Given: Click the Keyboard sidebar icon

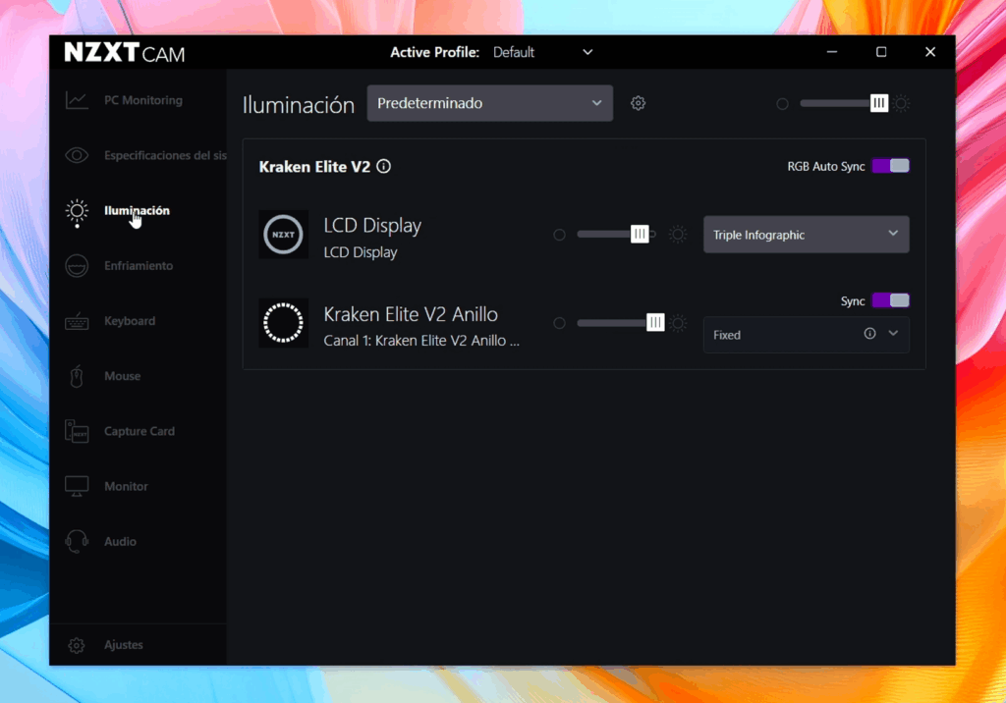Looking at the screenshot, I should coord(77,321).
